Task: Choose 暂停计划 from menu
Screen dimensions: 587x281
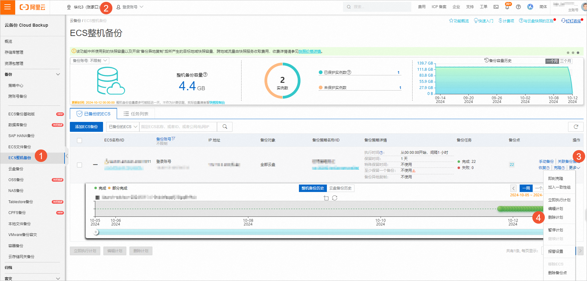Action: pos(555,230)
